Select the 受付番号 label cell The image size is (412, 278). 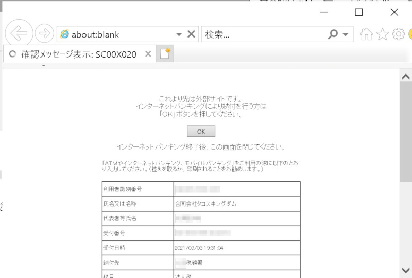(x=138, y=233)
